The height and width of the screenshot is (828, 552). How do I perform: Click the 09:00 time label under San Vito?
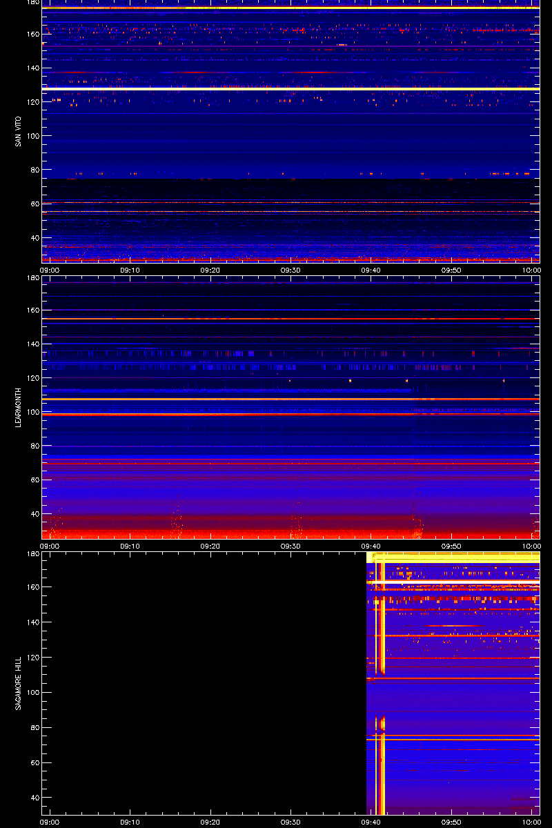(50, 270)
